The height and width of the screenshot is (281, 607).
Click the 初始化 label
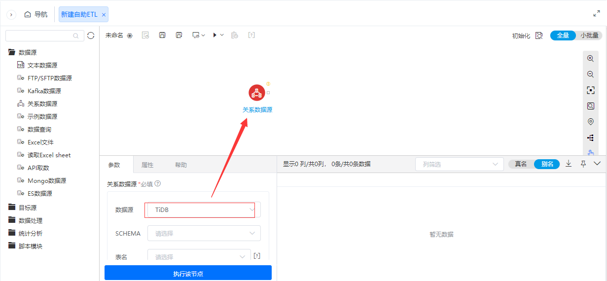tap(521, 35)
